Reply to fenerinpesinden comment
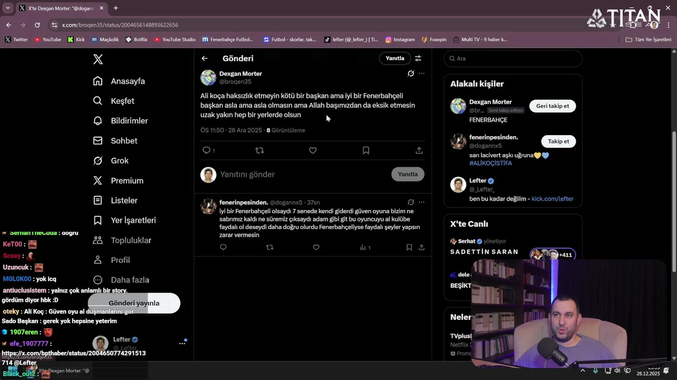 (223, 247)
